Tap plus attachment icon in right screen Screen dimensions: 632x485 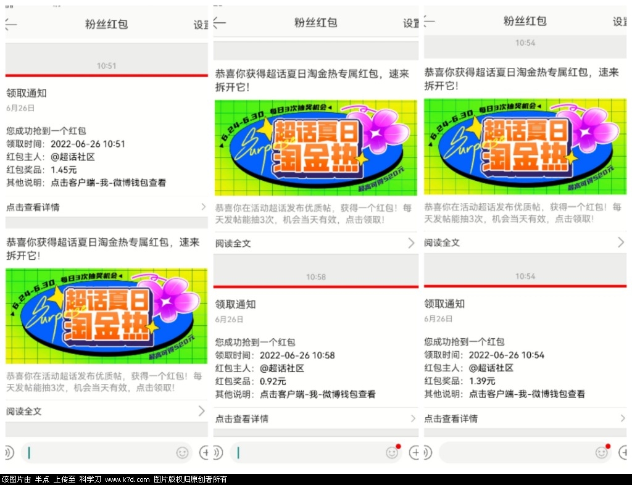coord(623,453)
